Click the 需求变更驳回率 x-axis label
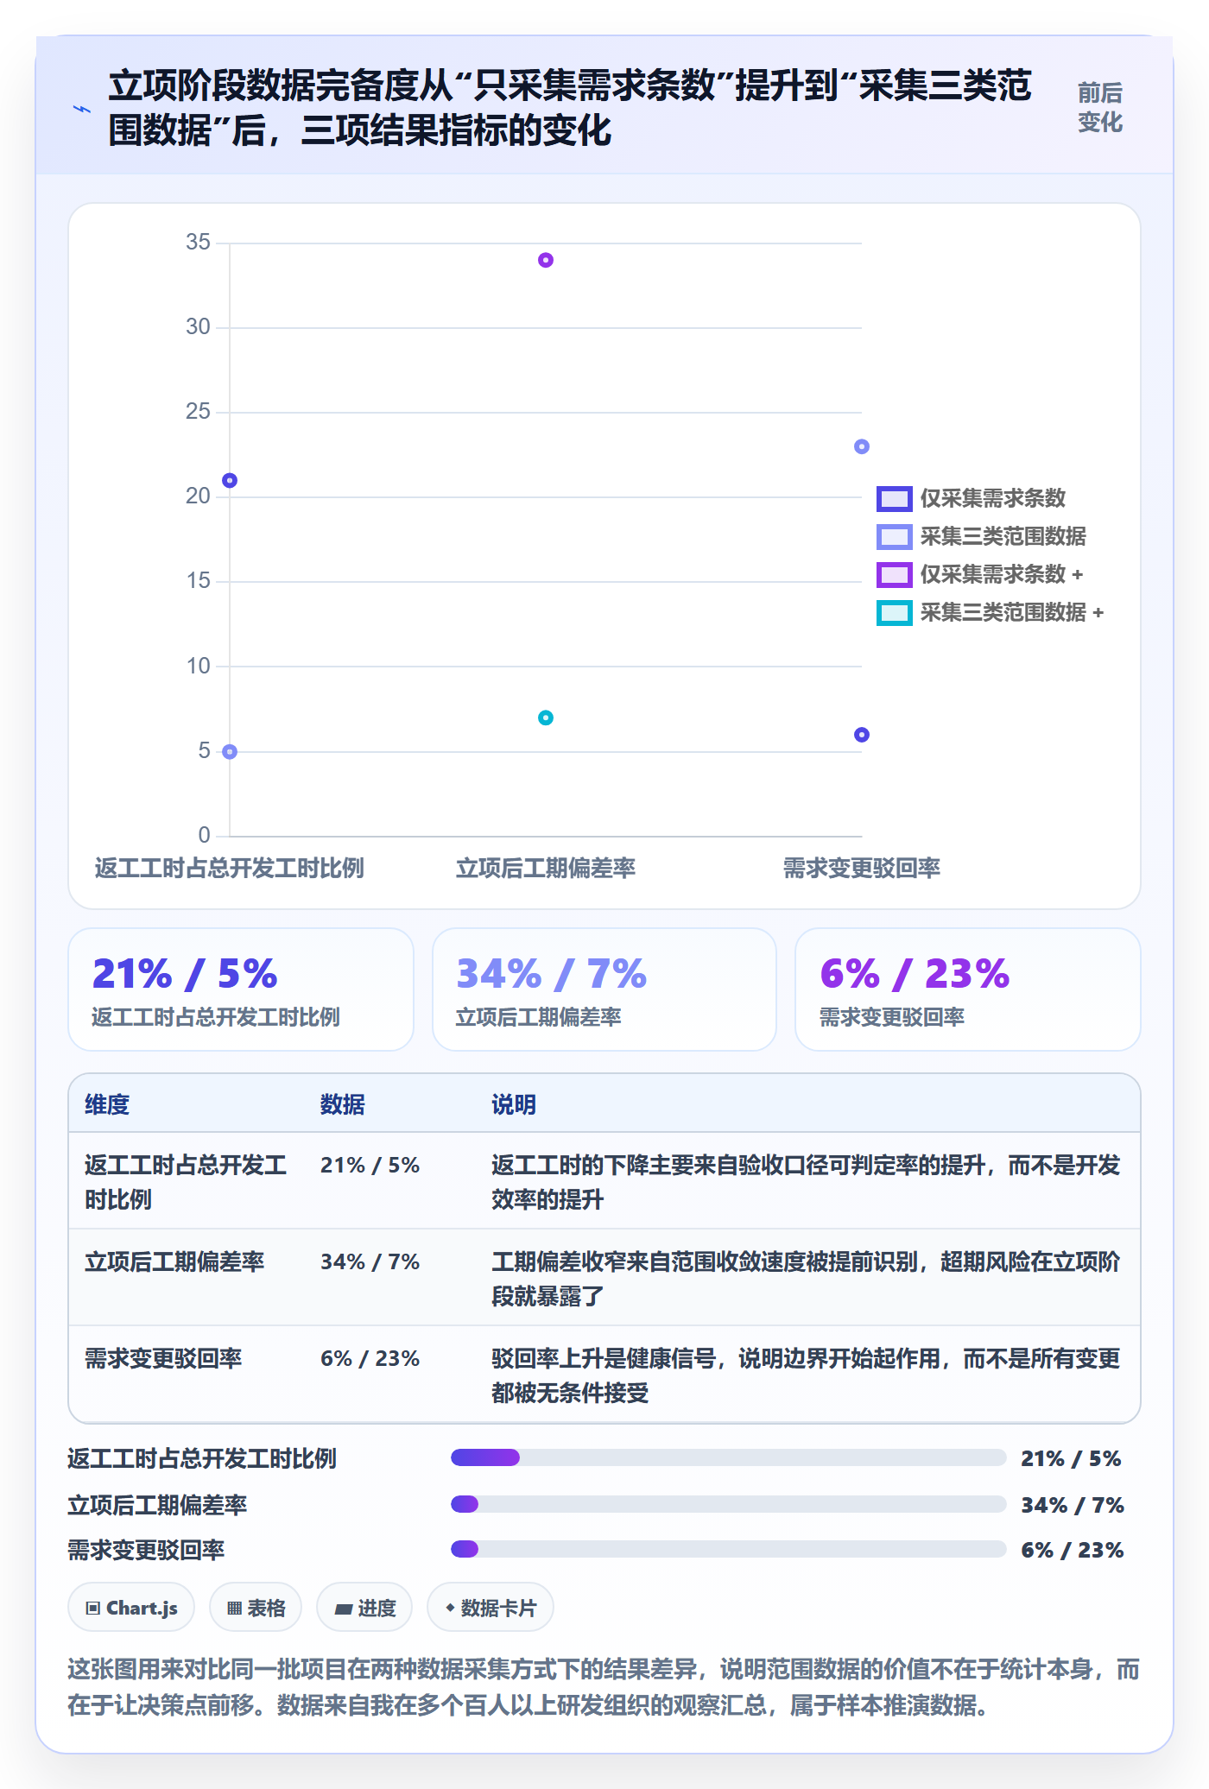Viewport: 1209px width, 1789px height. (x=862, y=868)
